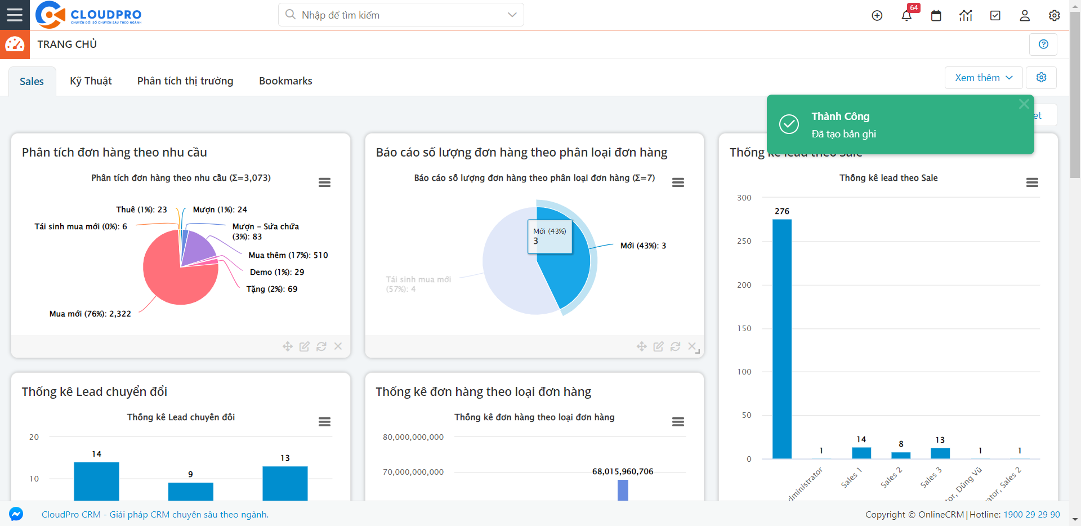Open dashboard tab settings gear
The width and height of the screenshot is (1081, 526).
click(x=1041, y=78)
